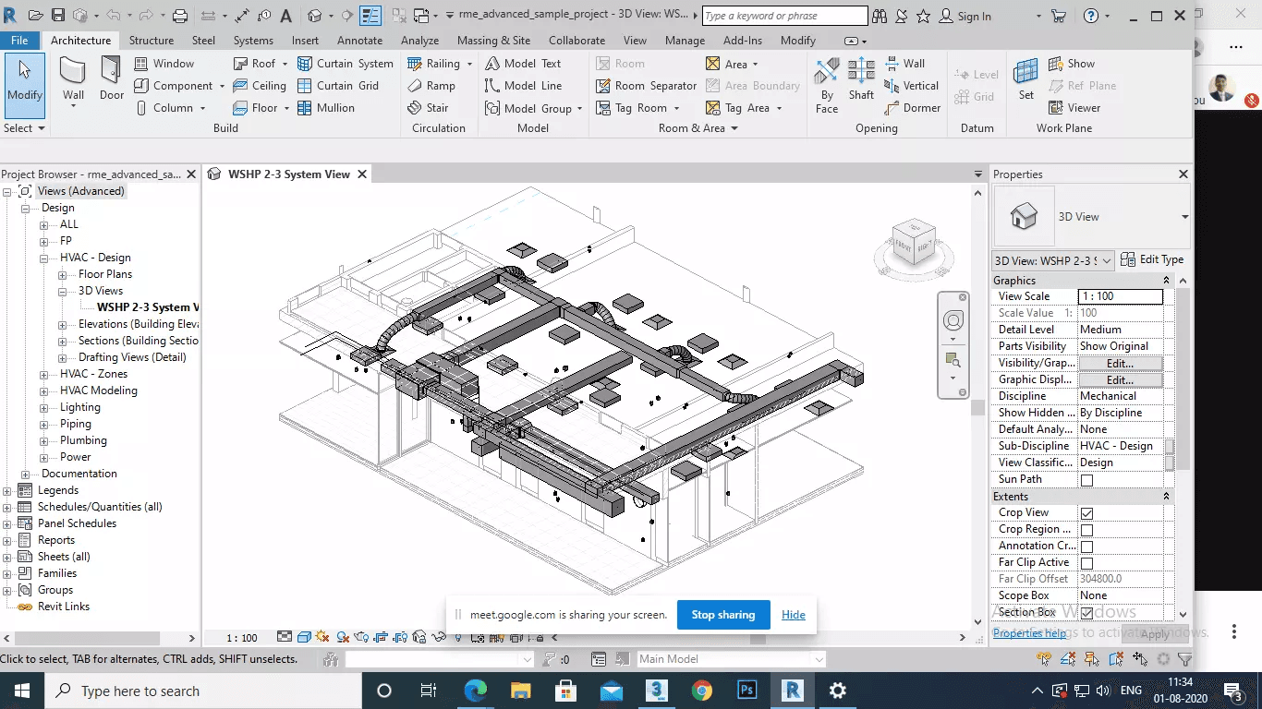1262x709 pixels.
Task: Uncheck the Section Box checkbox
Action: click(1086, 611)
